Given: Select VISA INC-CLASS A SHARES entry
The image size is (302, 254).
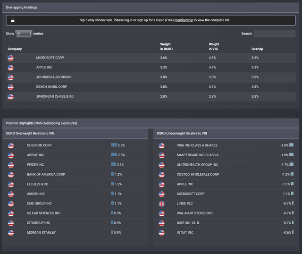Looking at the screenshot, I should (x=197, y=145).
